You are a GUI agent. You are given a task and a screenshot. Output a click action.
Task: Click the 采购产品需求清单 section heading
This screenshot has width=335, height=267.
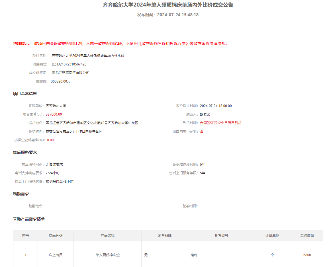[29, 219]
